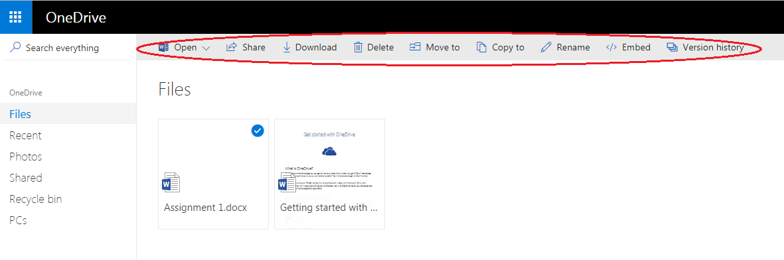Click the Move to folder icon
This screenshot has height=260, width=784.
click(x=415, y=48)
